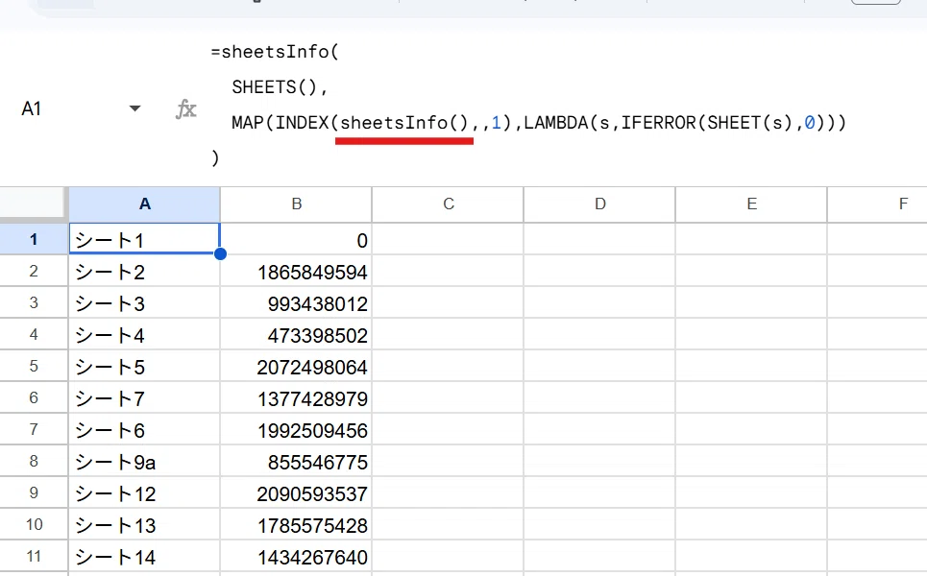Click the cell containing シート5
Screen dimensions: 927x576
pyautogui.click(x=144, y=367)
